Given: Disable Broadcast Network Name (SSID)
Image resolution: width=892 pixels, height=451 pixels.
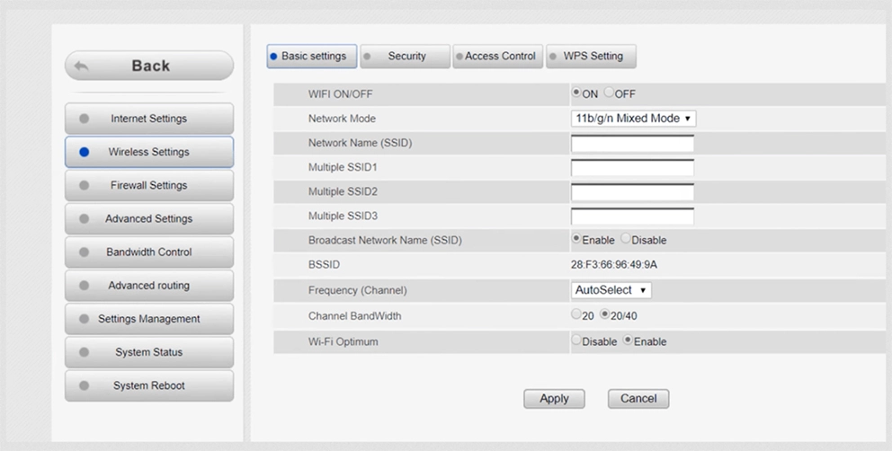Looking at the screenshot, I should point(626,240).
